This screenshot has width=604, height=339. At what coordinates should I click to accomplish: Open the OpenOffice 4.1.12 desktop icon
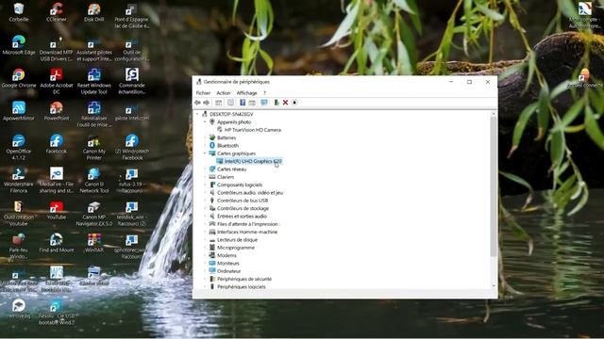coord(19,147)
